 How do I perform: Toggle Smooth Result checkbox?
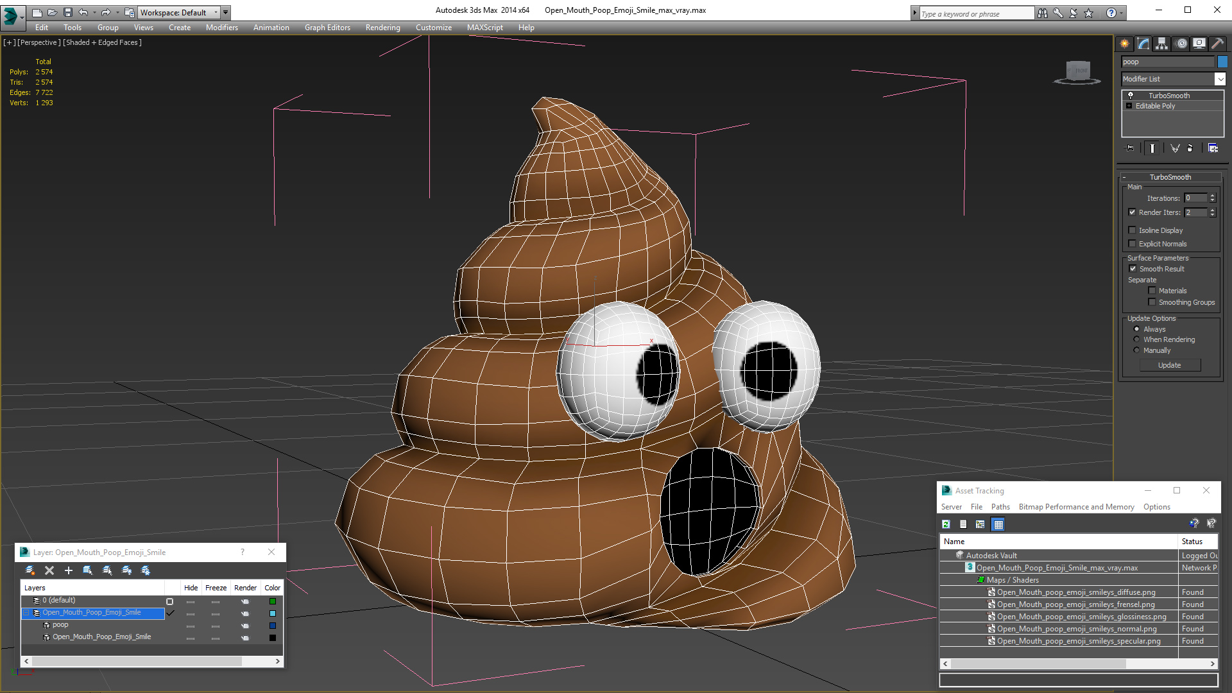(1133, 269)
